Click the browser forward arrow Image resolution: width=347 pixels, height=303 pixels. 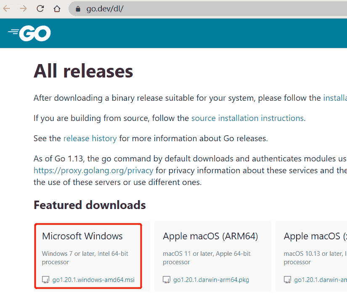coord(23,8)
